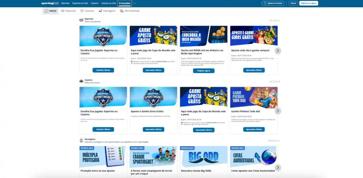Open Ganhe Aposta Grátis banner in Esportes section

point(153,36)
